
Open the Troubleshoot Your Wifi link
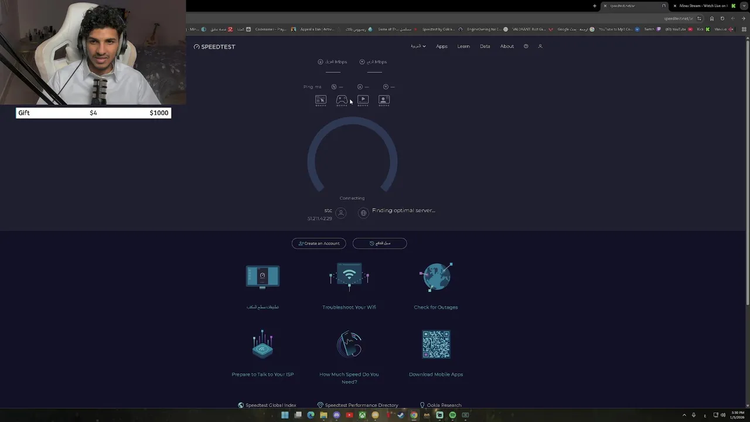(x=349, y=307)
